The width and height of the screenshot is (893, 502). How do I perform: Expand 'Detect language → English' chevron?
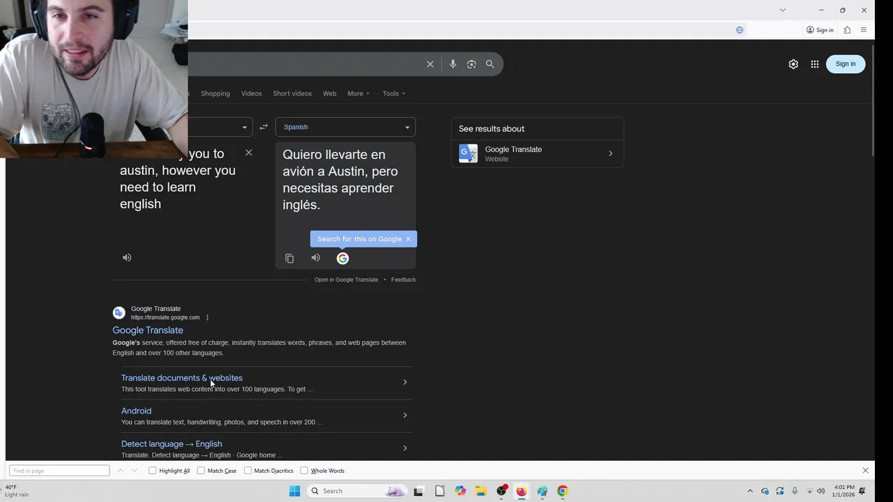click(x=405, y=448)
